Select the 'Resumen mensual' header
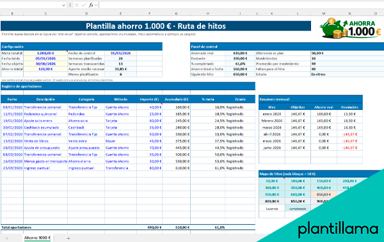Image resolution: width=384 pixels, height=242 pixels. tap(310, 99)
